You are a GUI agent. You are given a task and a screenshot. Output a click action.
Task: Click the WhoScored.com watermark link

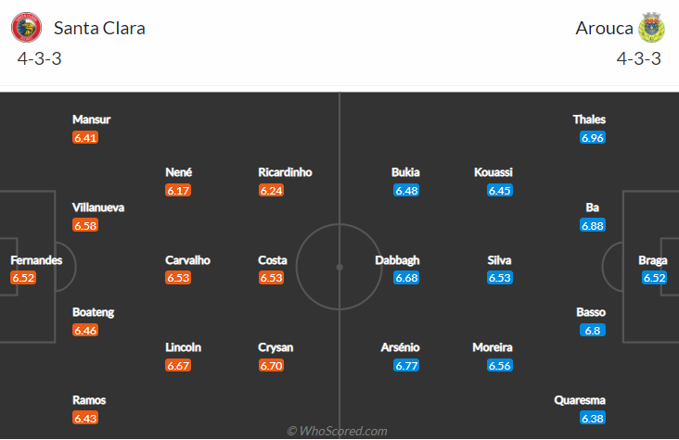(338, 431)
